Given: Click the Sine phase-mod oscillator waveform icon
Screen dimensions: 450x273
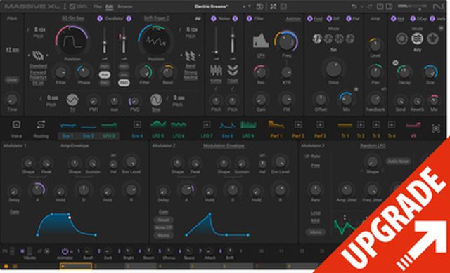Looking at the screenshot, I should (x=156, y=100).
